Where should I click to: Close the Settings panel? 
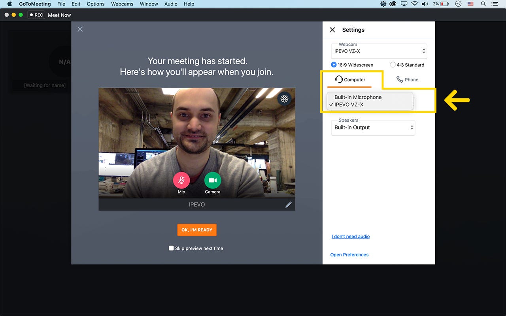(x=332, y=30)
